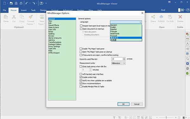This screenshot has height=119, width=190.
Task: Choose English from the language list
Action: click(x=126, y=27)
